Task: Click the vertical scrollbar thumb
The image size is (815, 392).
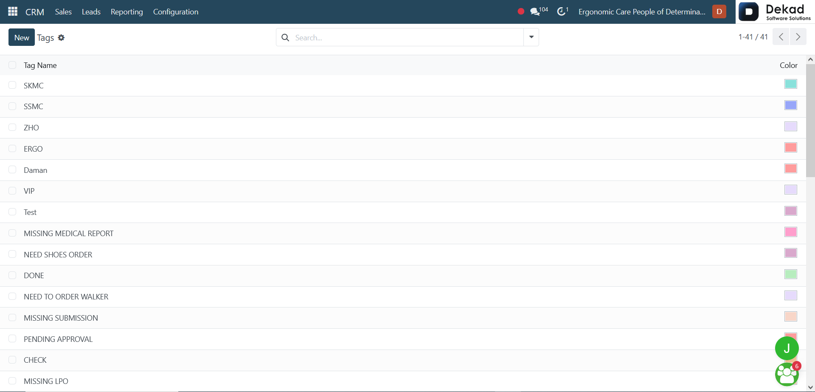Action: [810, 121]
